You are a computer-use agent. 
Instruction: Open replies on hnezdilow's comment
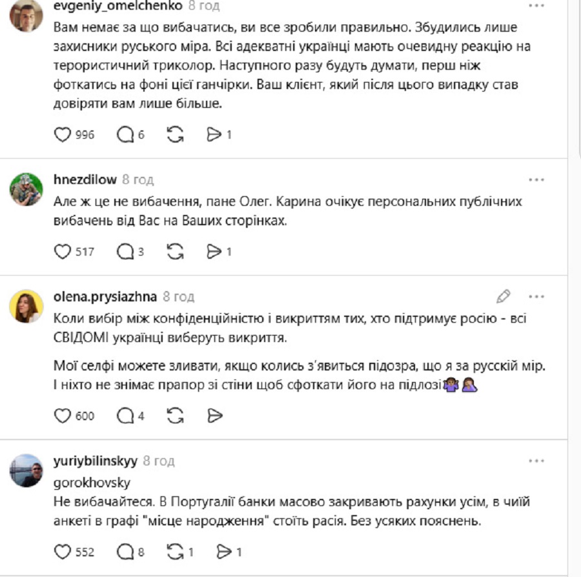click(125, 252)
